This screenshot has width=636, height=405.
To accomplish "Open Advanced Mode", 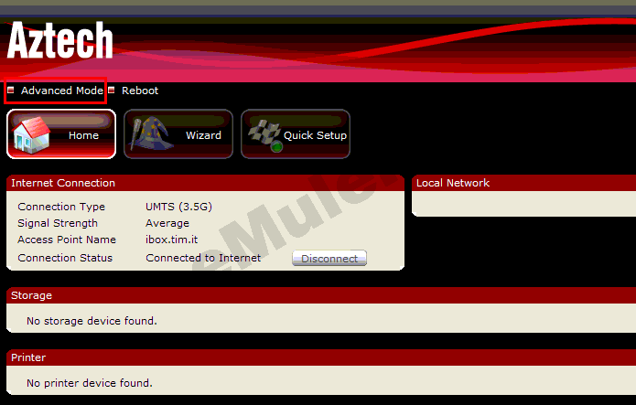I will (x=62, y=91).
